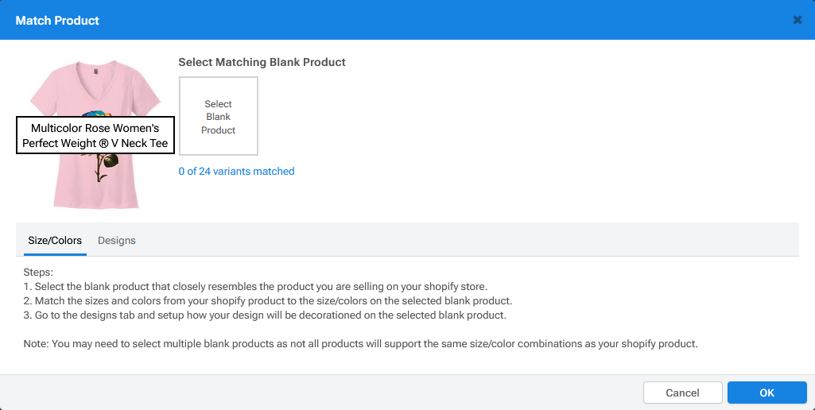
Task: Click the Note about multiple blank products
Action: (360, 343)
